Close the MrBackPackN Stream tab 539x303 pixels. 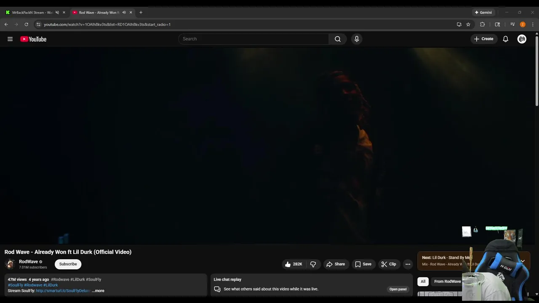(x=64, y=13)
